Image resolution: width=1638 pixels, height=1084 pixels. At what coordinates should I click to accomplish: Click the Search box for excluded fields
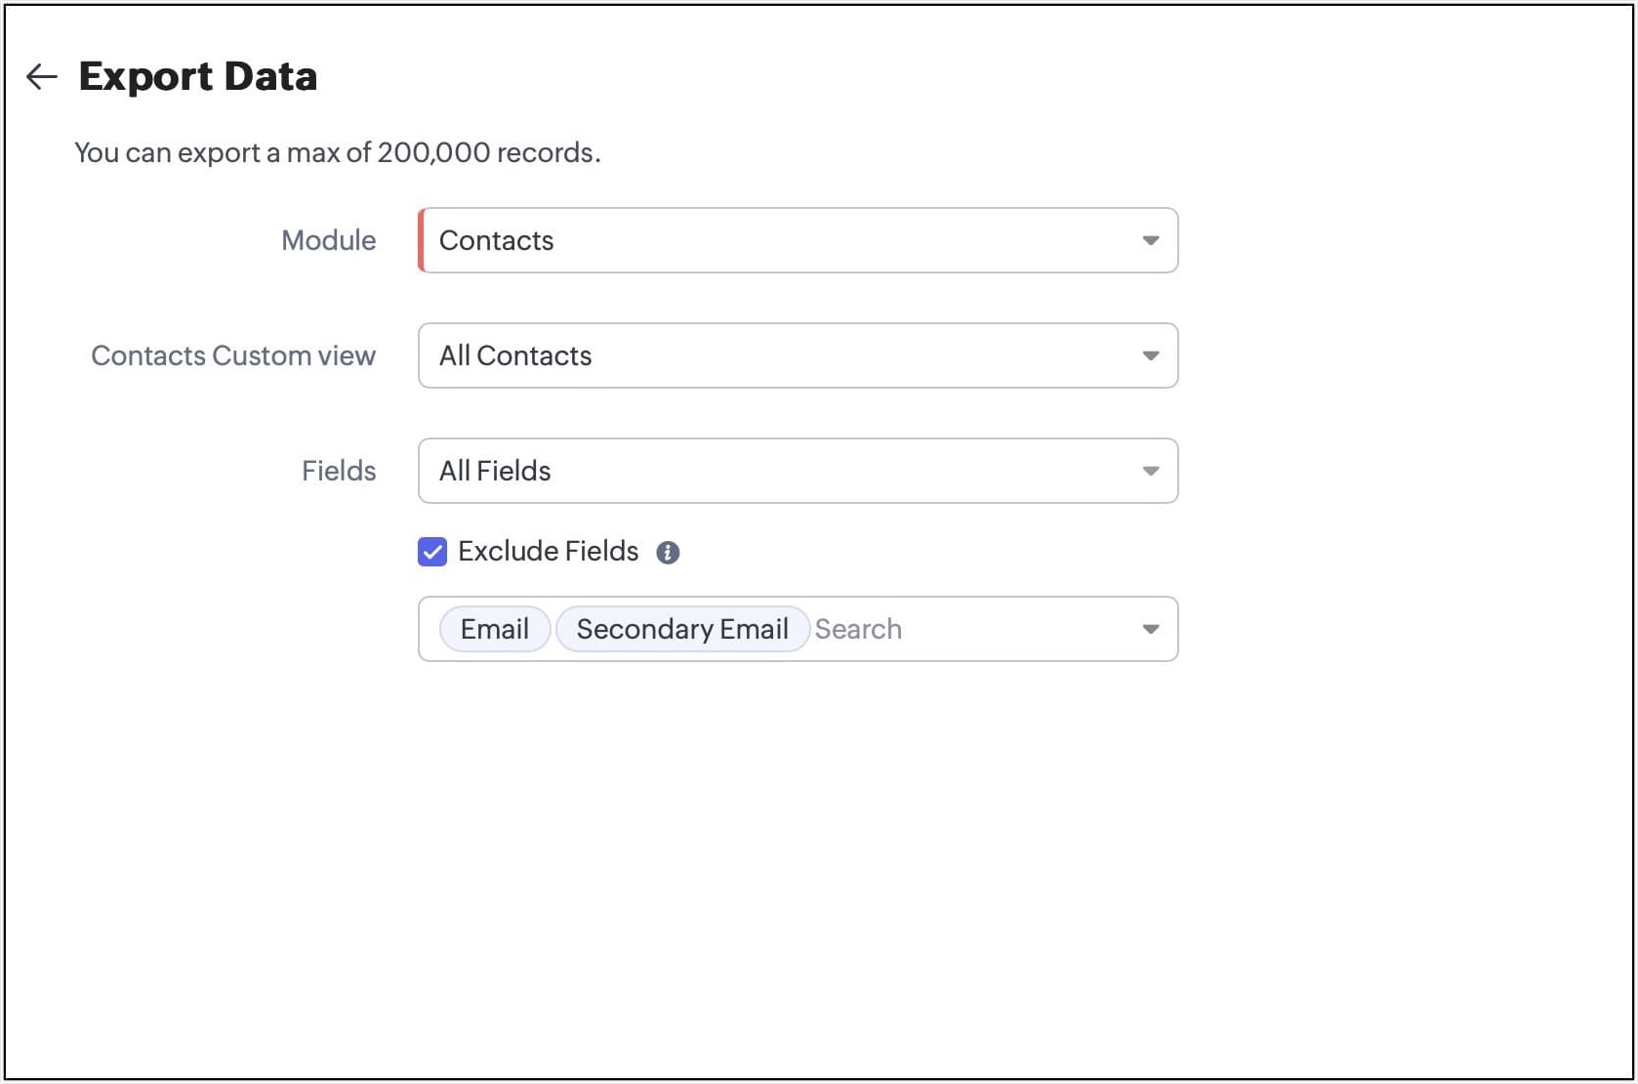pyautogui.click(x=966, y=629)
